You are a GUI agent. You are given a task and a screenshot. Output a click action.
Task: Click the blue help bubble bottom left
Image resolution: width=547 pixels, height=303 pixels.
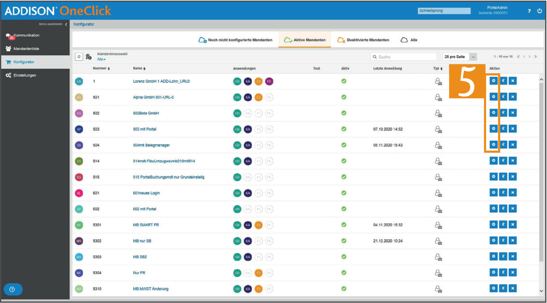click(13, 289)
